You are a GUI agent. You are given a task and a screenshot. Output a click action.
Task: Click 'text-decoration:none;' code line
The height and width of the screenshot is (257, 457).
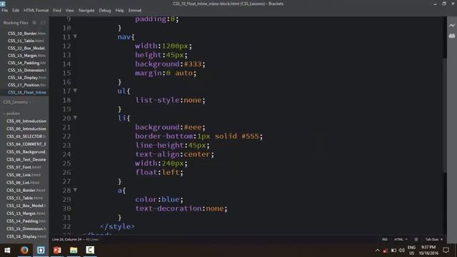[x=181, y=208]
